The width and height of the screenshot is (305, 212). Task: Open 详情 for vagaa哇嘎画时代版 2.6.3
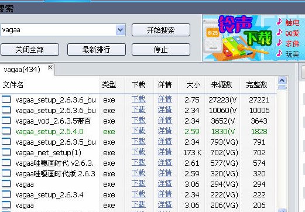(165, 173)
